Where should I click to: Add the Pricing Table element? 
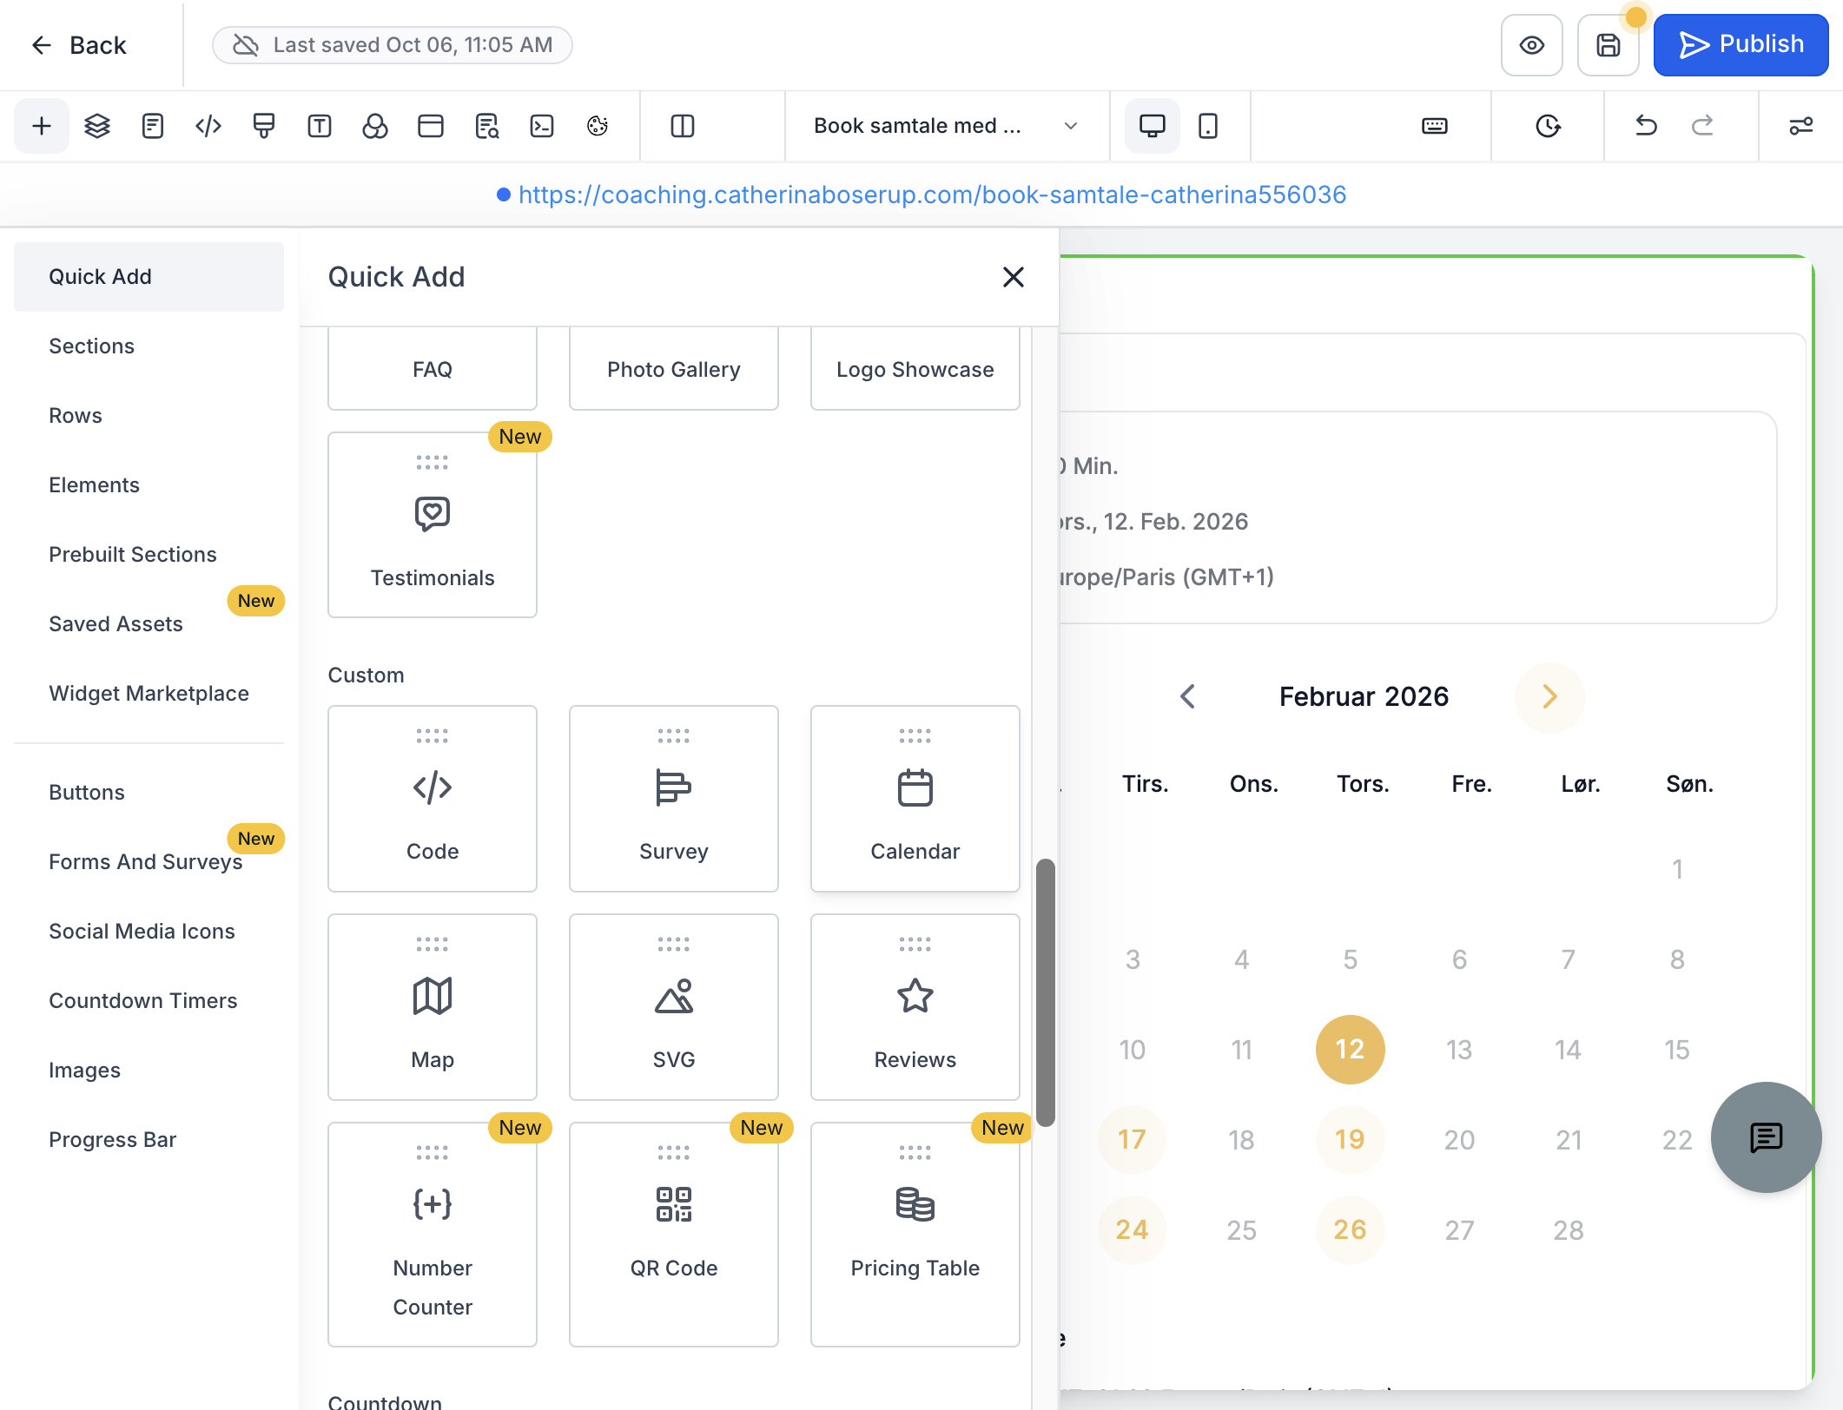coord(915,1235)
